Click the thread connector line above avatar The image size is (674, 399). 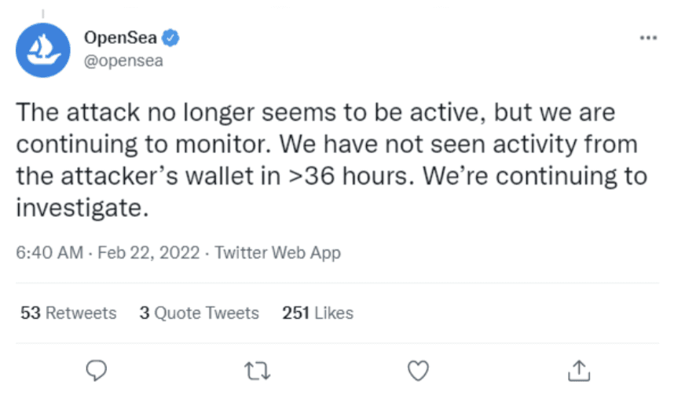(43, 14)
